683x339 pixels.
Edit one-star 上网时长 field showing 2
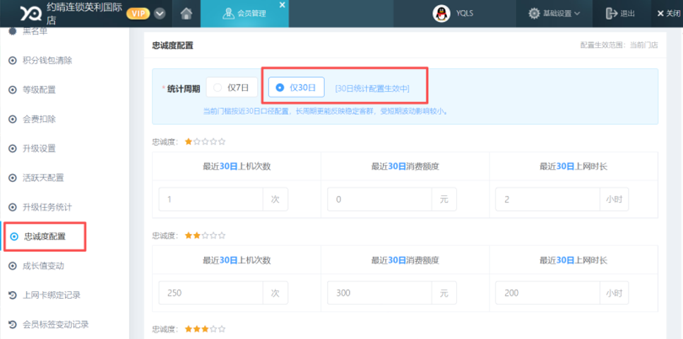547,199
